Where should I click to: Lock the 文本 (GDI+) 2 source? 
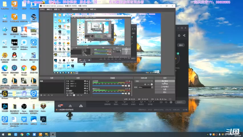click(x=87, y=86)
